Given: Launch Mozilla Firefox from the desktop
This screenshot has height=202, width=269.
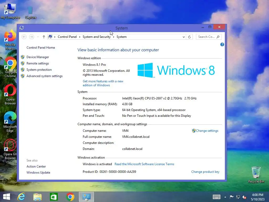Looking at the screenshot, I should [10, 40].
